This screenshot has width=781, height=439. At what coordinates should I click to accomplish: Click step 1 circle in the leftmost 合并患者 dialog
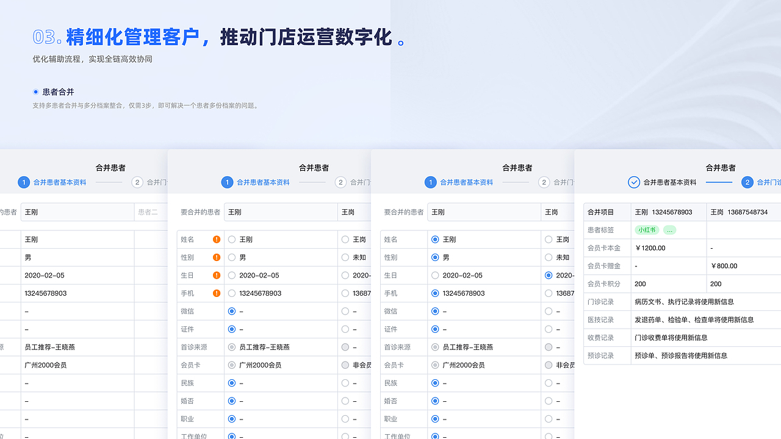(x=24, y=182)
